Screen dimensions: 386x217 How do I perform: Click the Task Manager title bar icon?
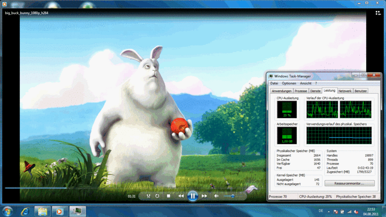coord(271,76)
